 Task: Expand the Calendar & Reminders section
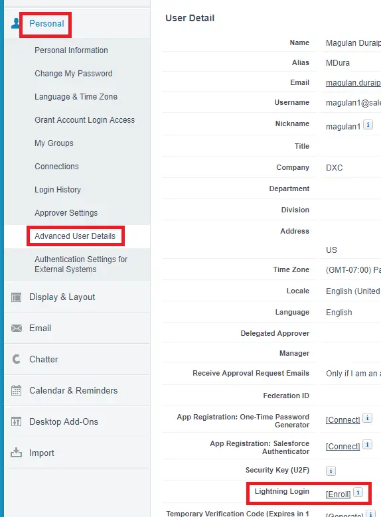(73, 390)
